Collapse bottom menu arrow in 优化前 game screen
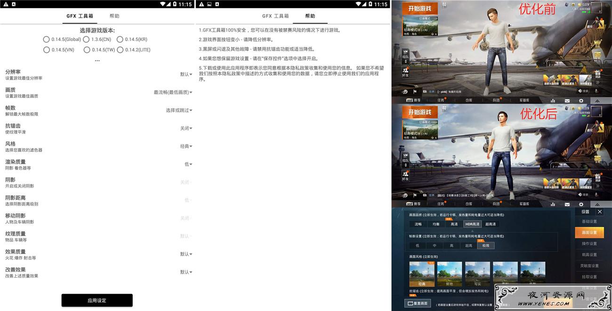 click(x=597, y=100)
